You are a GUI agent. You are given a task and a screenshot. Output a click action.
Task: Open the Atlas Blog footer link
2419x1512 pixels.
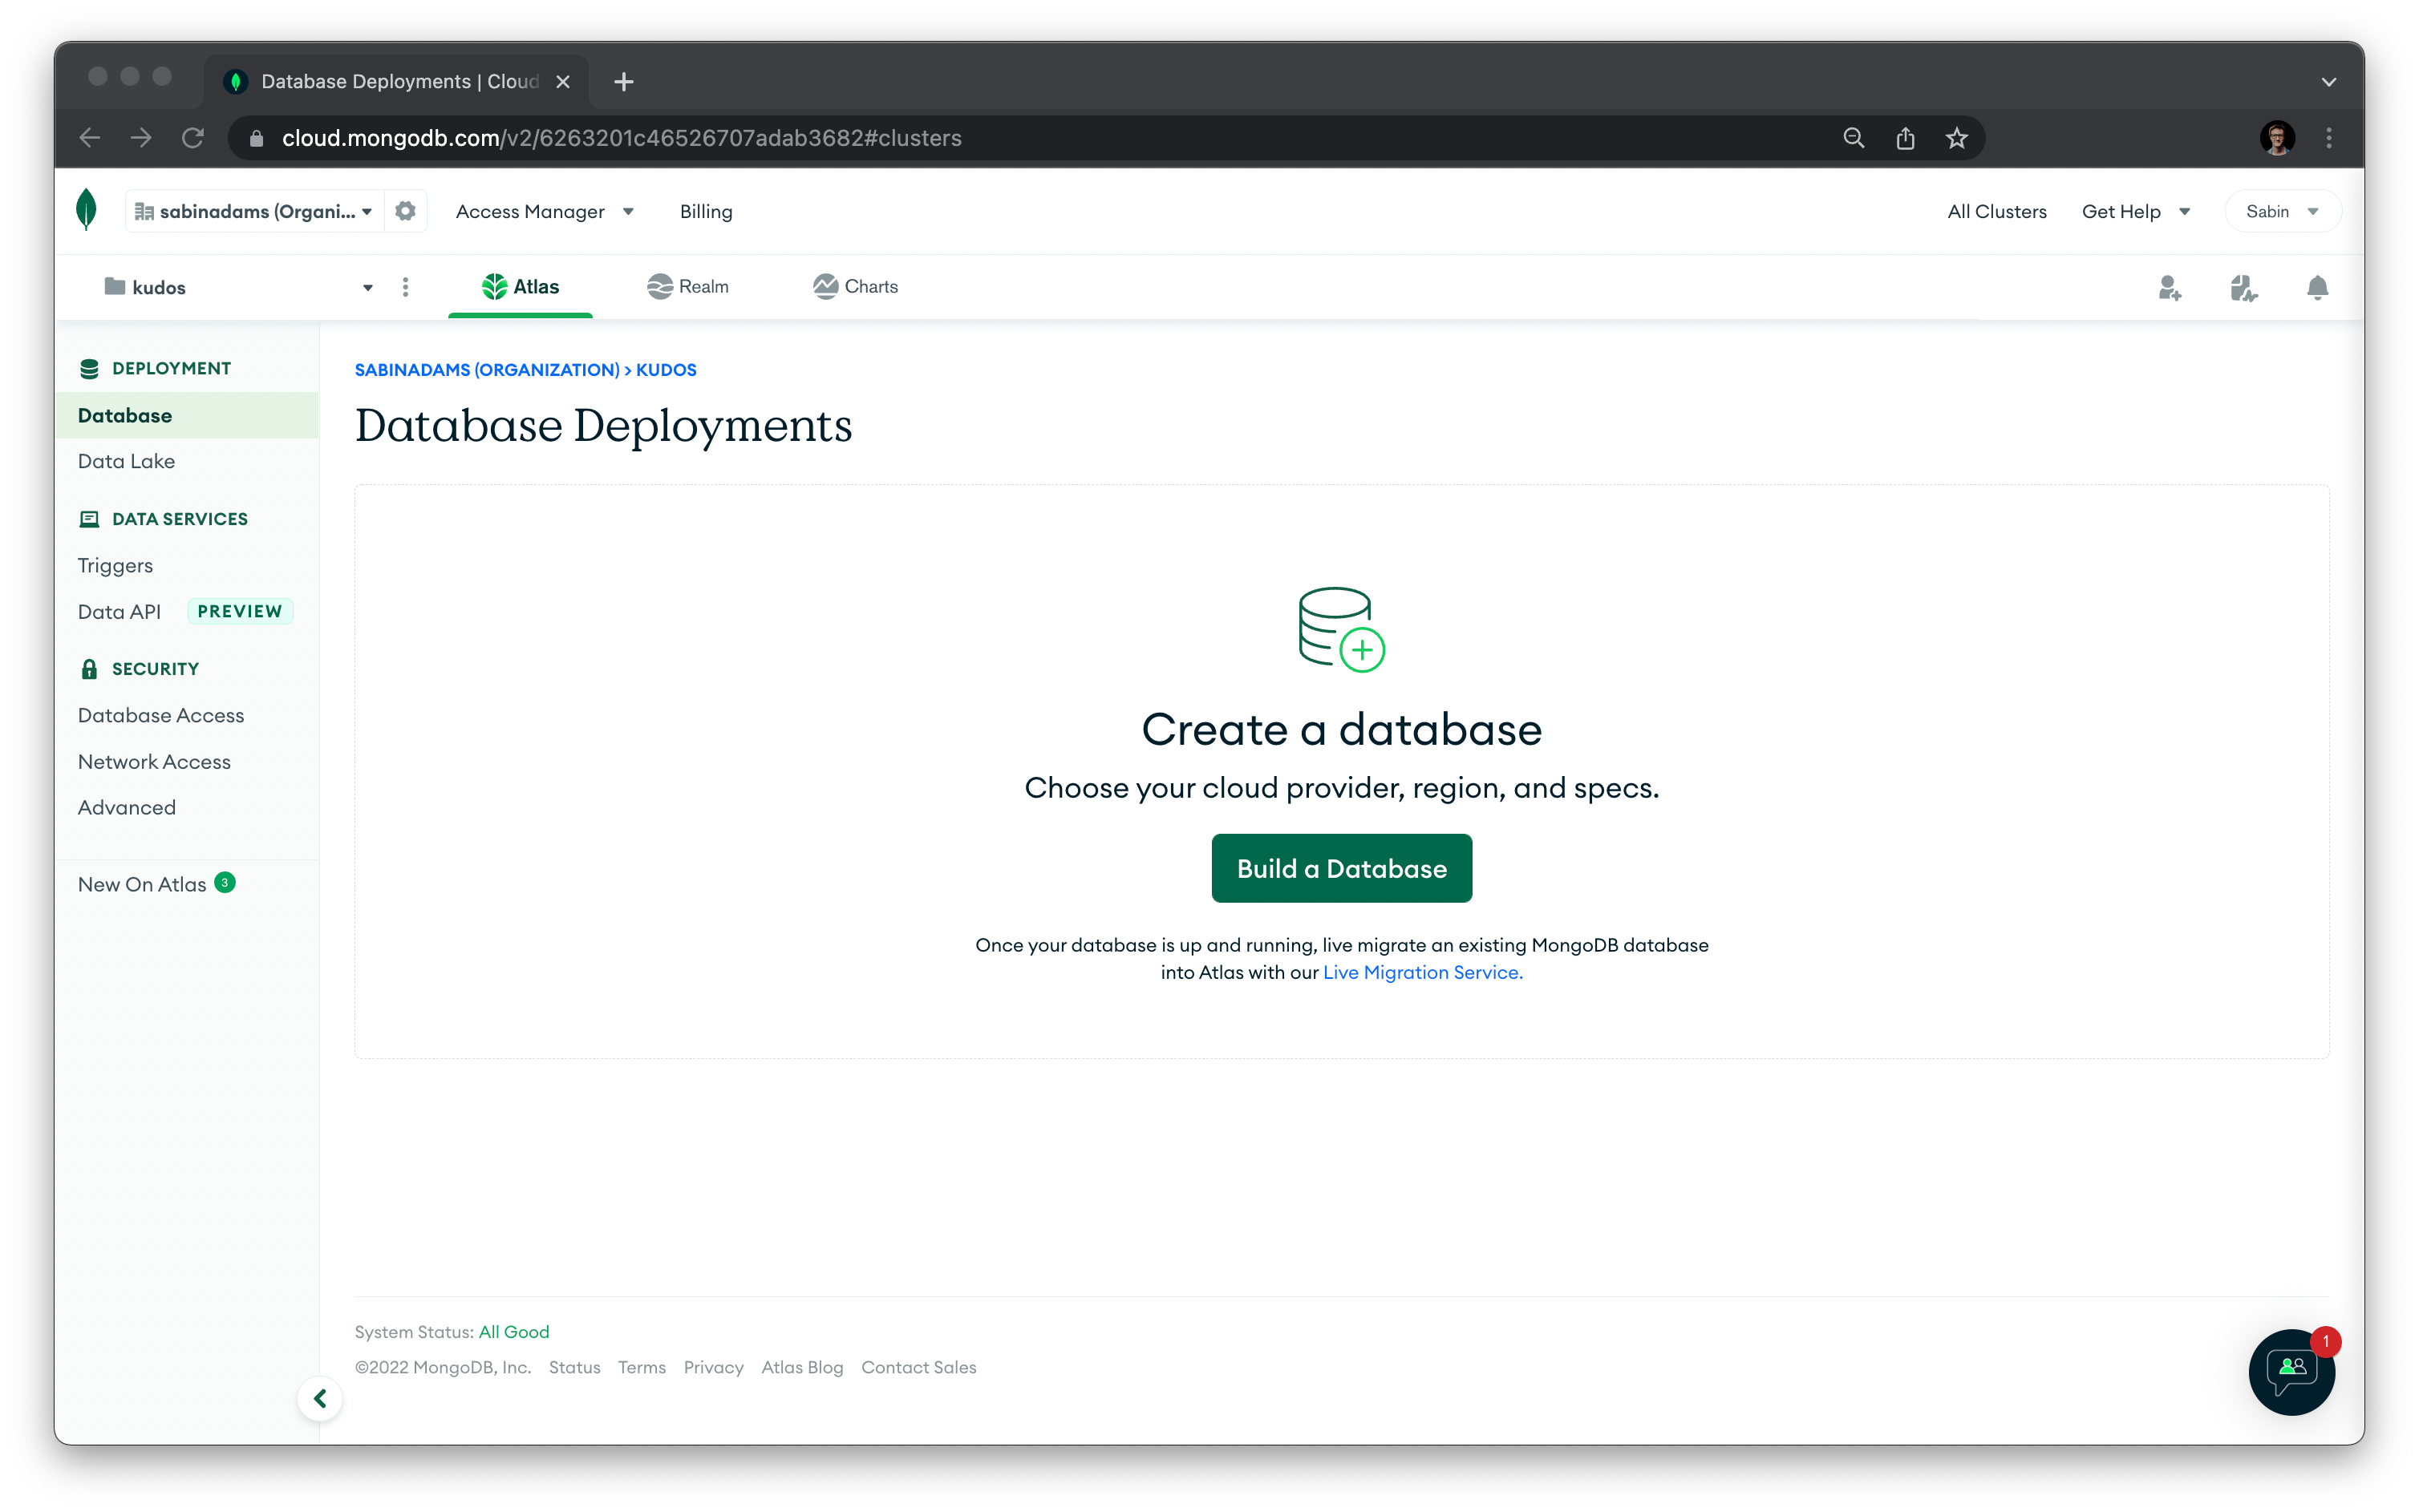(x=801, y=1367)
